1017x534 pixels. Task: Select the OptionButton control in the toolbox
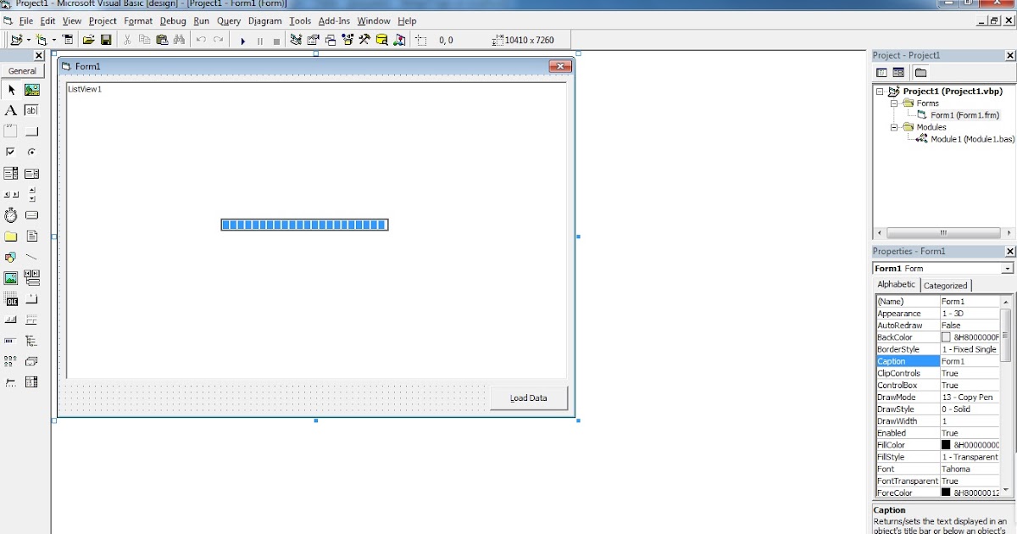click(31, 152)
